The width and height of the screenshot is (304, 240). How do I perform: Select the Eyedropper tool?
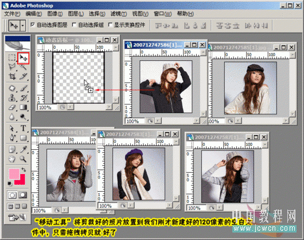pos(24,150)
